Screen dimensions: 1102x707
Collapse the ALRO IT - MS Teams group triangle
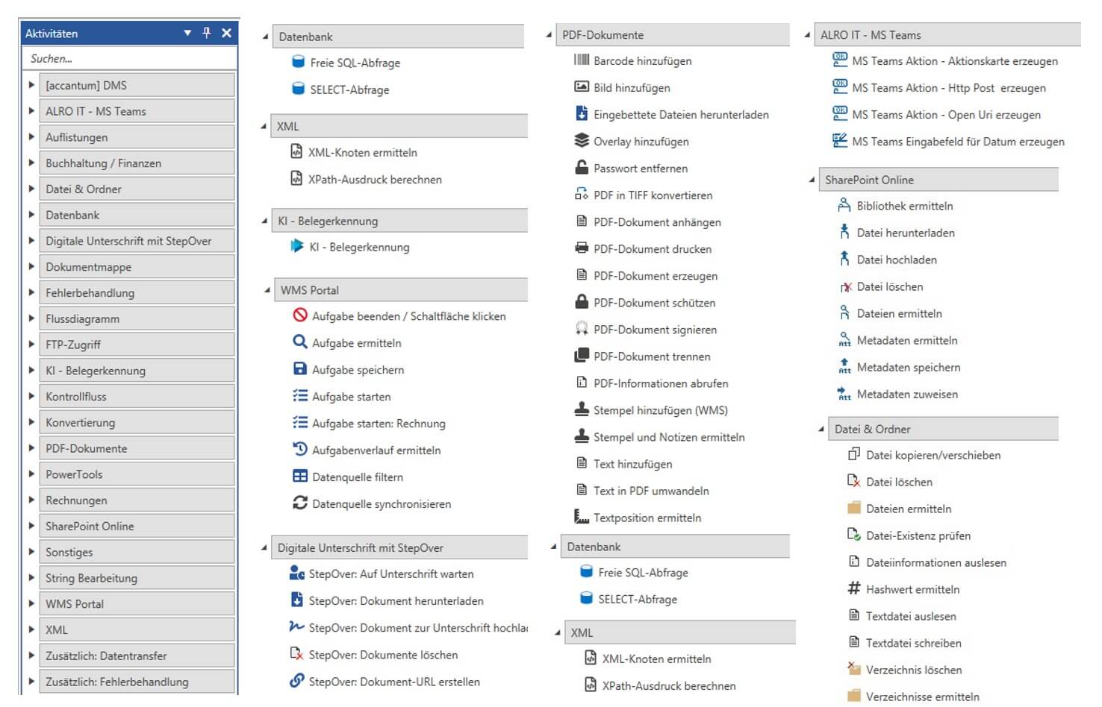click(807, 35)
